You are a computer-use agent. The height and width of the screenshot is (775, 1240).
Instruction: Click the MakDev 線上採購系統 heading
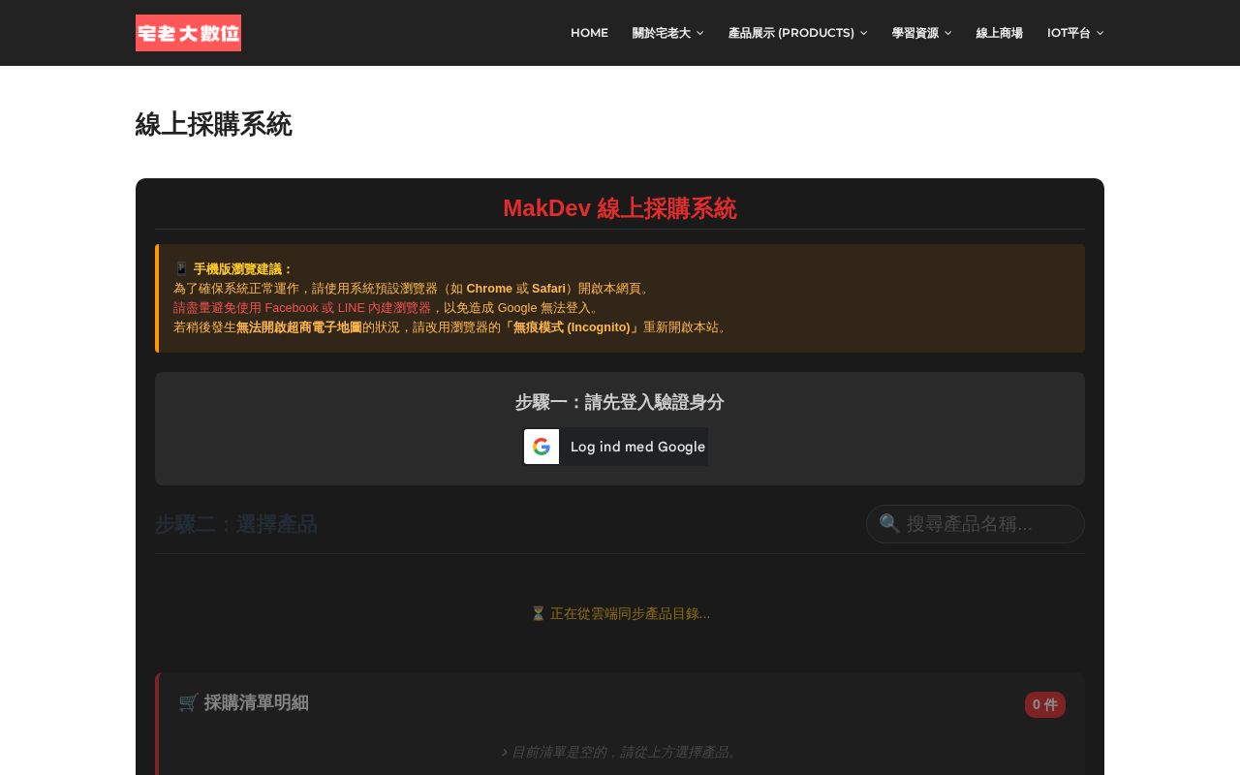[620, 208]
